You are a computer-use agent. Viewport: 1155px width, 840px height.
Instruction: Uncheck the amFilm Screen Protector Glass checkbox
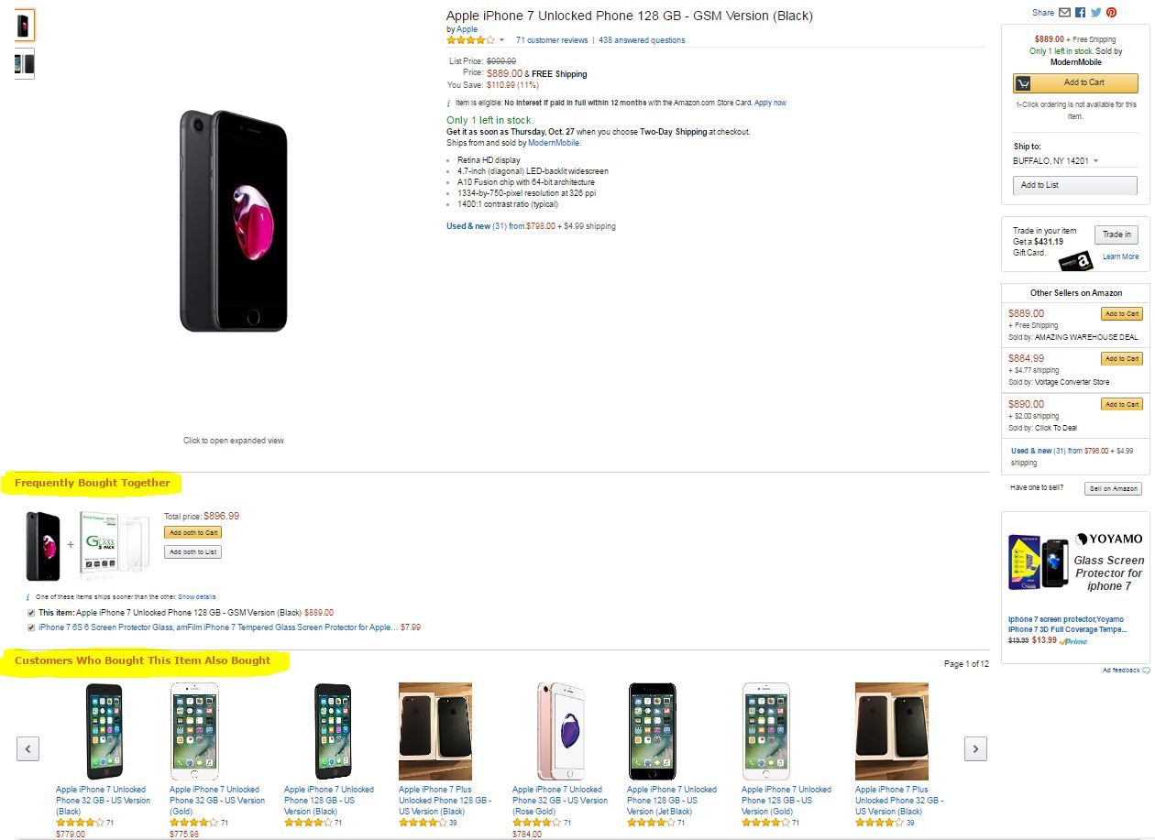(32, 627)
